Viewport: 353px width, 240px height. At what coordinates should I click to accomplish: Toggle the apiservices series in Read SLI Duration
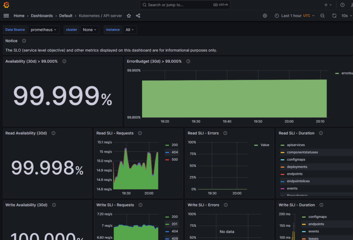pyautogui.click(x=296, y=145)
